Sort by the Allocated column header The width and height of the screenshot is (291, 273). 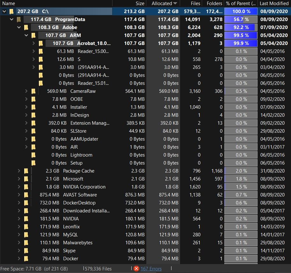(x=163, y=3)
